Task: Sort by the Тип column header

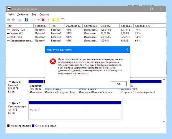Action: (57, 26)
